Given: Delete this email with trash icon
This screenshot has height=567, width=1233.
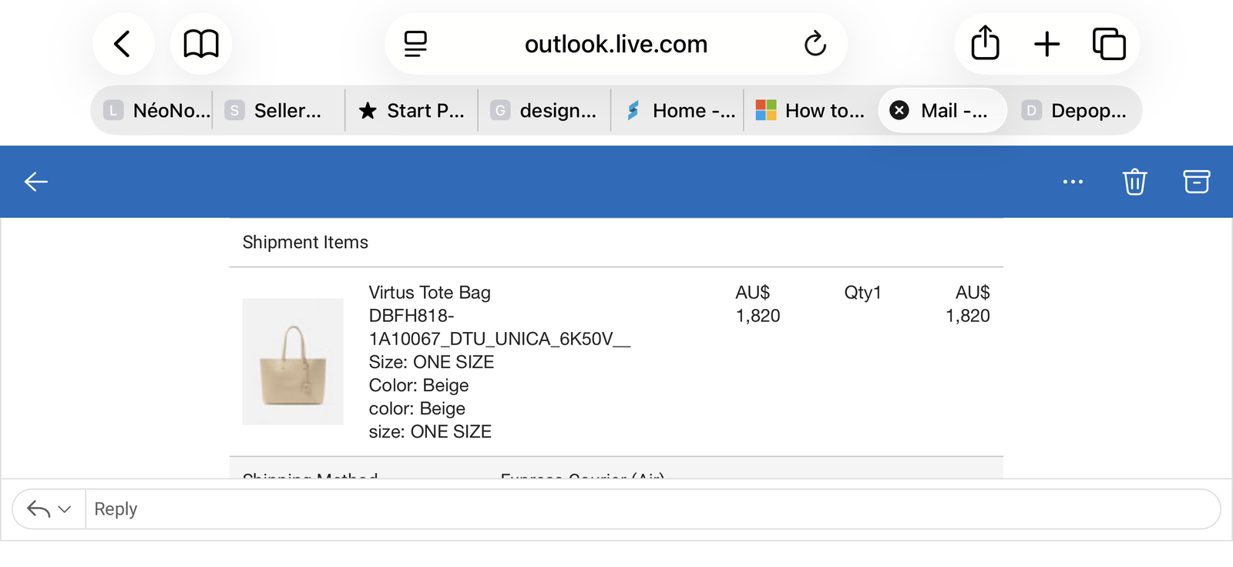Looking at the screenshot, I should pos(1134,182).
